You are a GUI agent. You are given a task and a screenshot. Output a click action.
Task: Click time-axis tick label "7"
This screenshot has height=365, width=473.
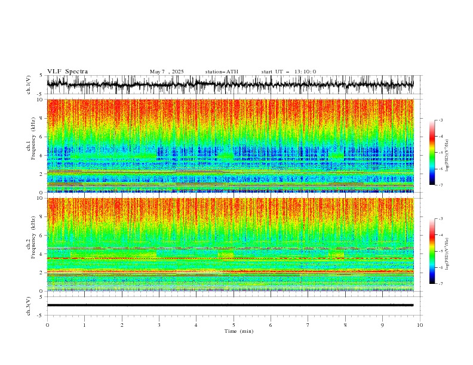tap(308, 325)
